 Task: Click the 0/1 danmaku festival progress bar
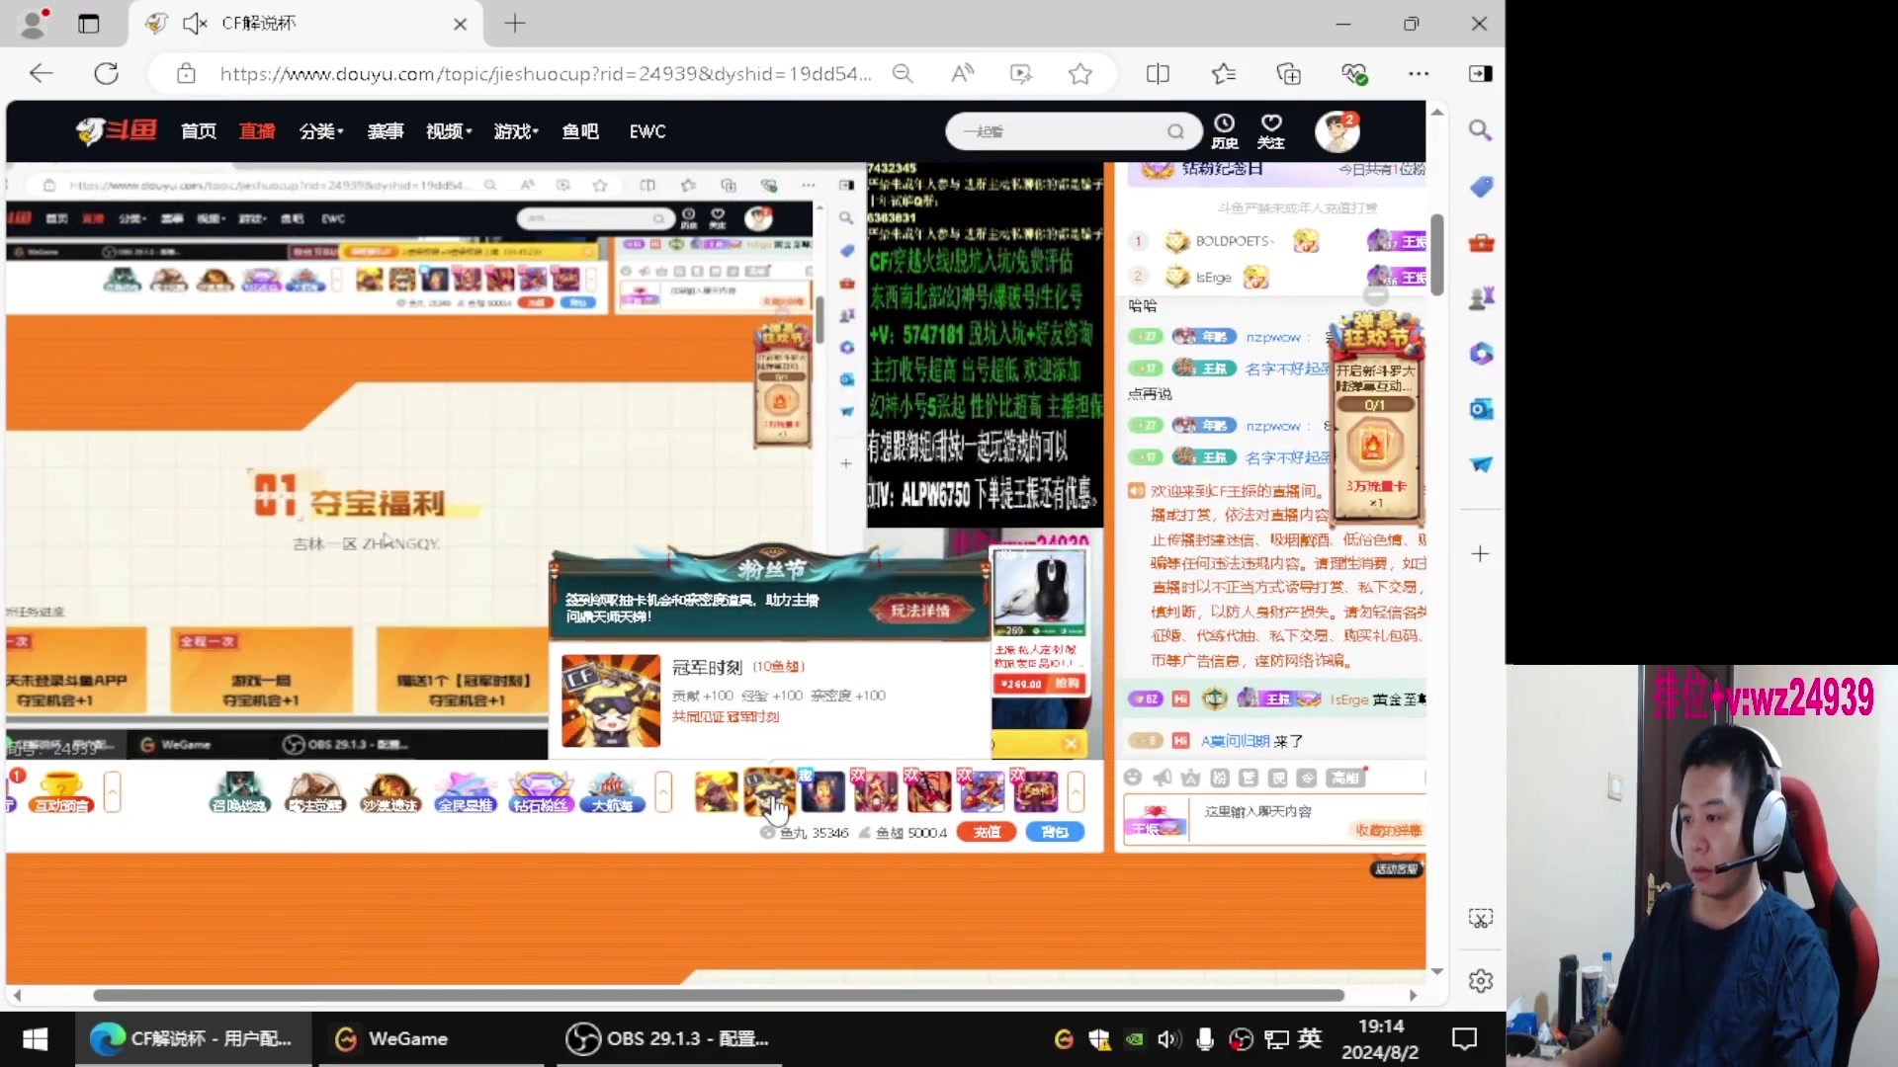click(1378, 404)
